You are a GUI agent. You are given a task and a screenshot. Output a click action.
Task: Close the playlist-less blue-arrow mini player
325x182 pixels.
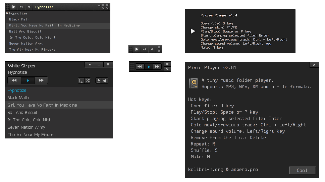[x=167, y=64]
